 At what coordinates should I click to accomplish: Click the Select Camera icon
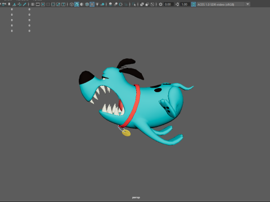(x=4, y=4)
